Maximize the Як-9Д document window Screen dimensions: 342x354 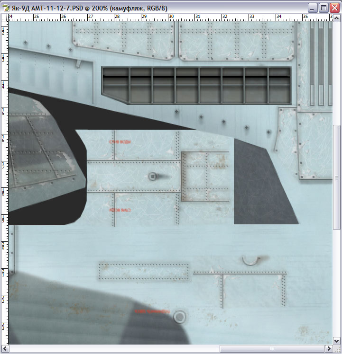[x=324, y=8]
